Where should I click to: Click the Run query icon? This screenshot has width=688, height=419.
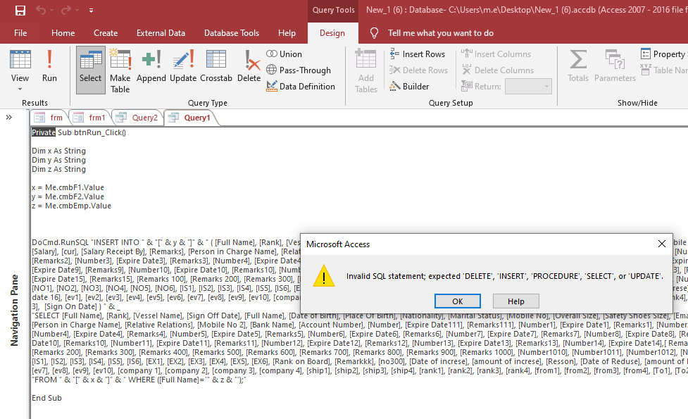click(x=49, y=67)
